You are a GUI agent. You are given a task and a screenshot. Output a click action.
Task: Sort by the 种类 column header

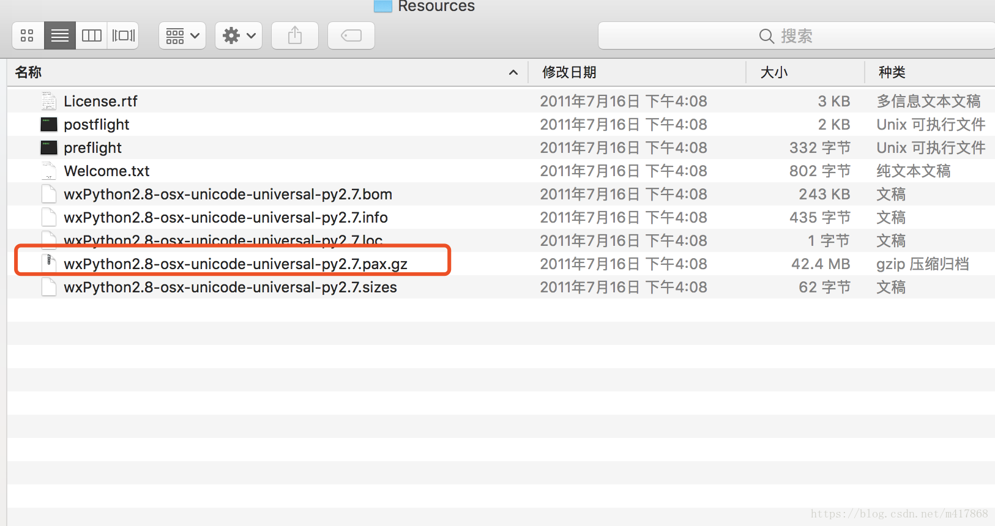(930, 72)
